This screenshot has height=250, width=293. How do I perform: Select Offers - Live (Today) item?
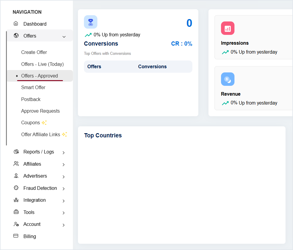42,64
